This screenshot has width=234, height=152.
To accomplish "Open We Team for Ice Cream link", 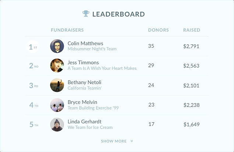I will pyautogui.click(x=90, y=127).
